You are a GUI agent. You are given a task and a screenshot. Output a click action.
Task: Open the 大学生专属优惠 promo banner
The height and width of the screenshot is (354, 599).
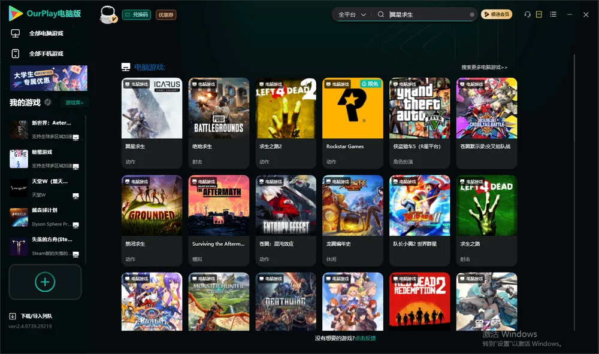(x=49, y=78)
